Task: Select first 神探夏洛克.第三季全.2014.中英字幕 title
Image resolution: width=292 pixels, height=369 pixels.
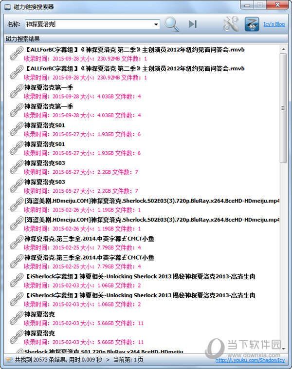Action: pyautogui.click(x=89, y=239)
